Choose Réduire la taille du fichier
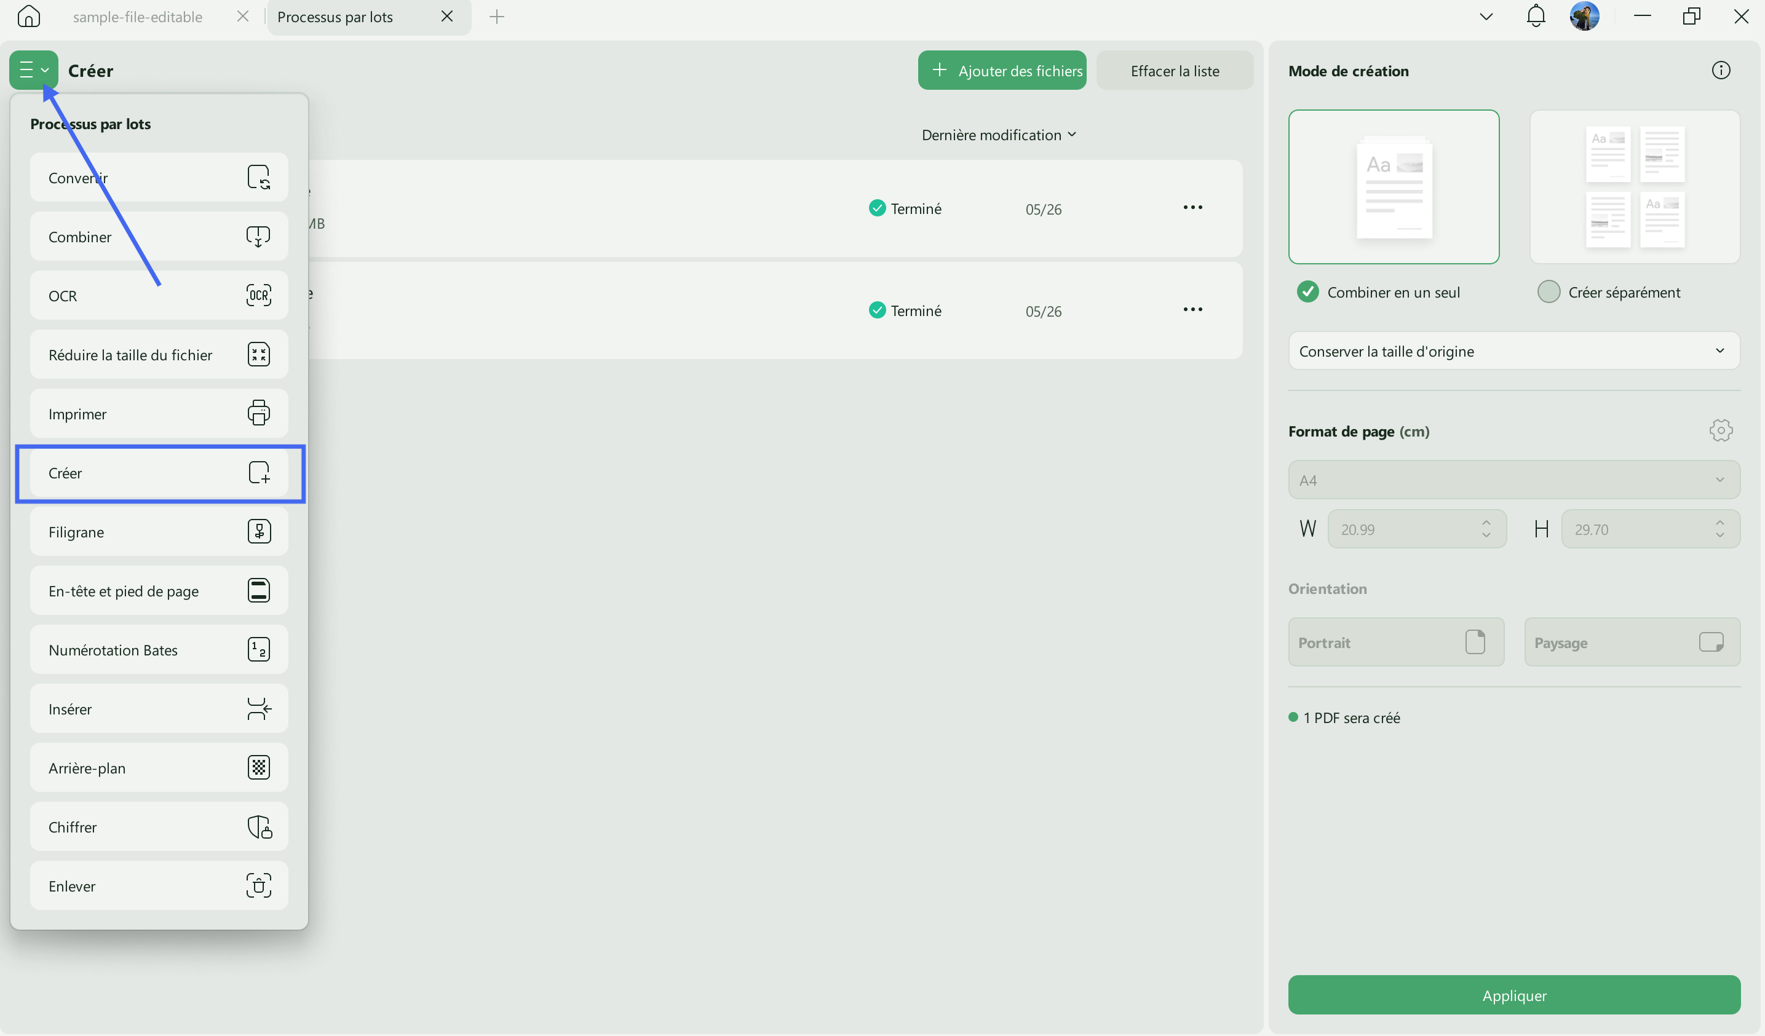1765x1036 pixels. (159, 354)
